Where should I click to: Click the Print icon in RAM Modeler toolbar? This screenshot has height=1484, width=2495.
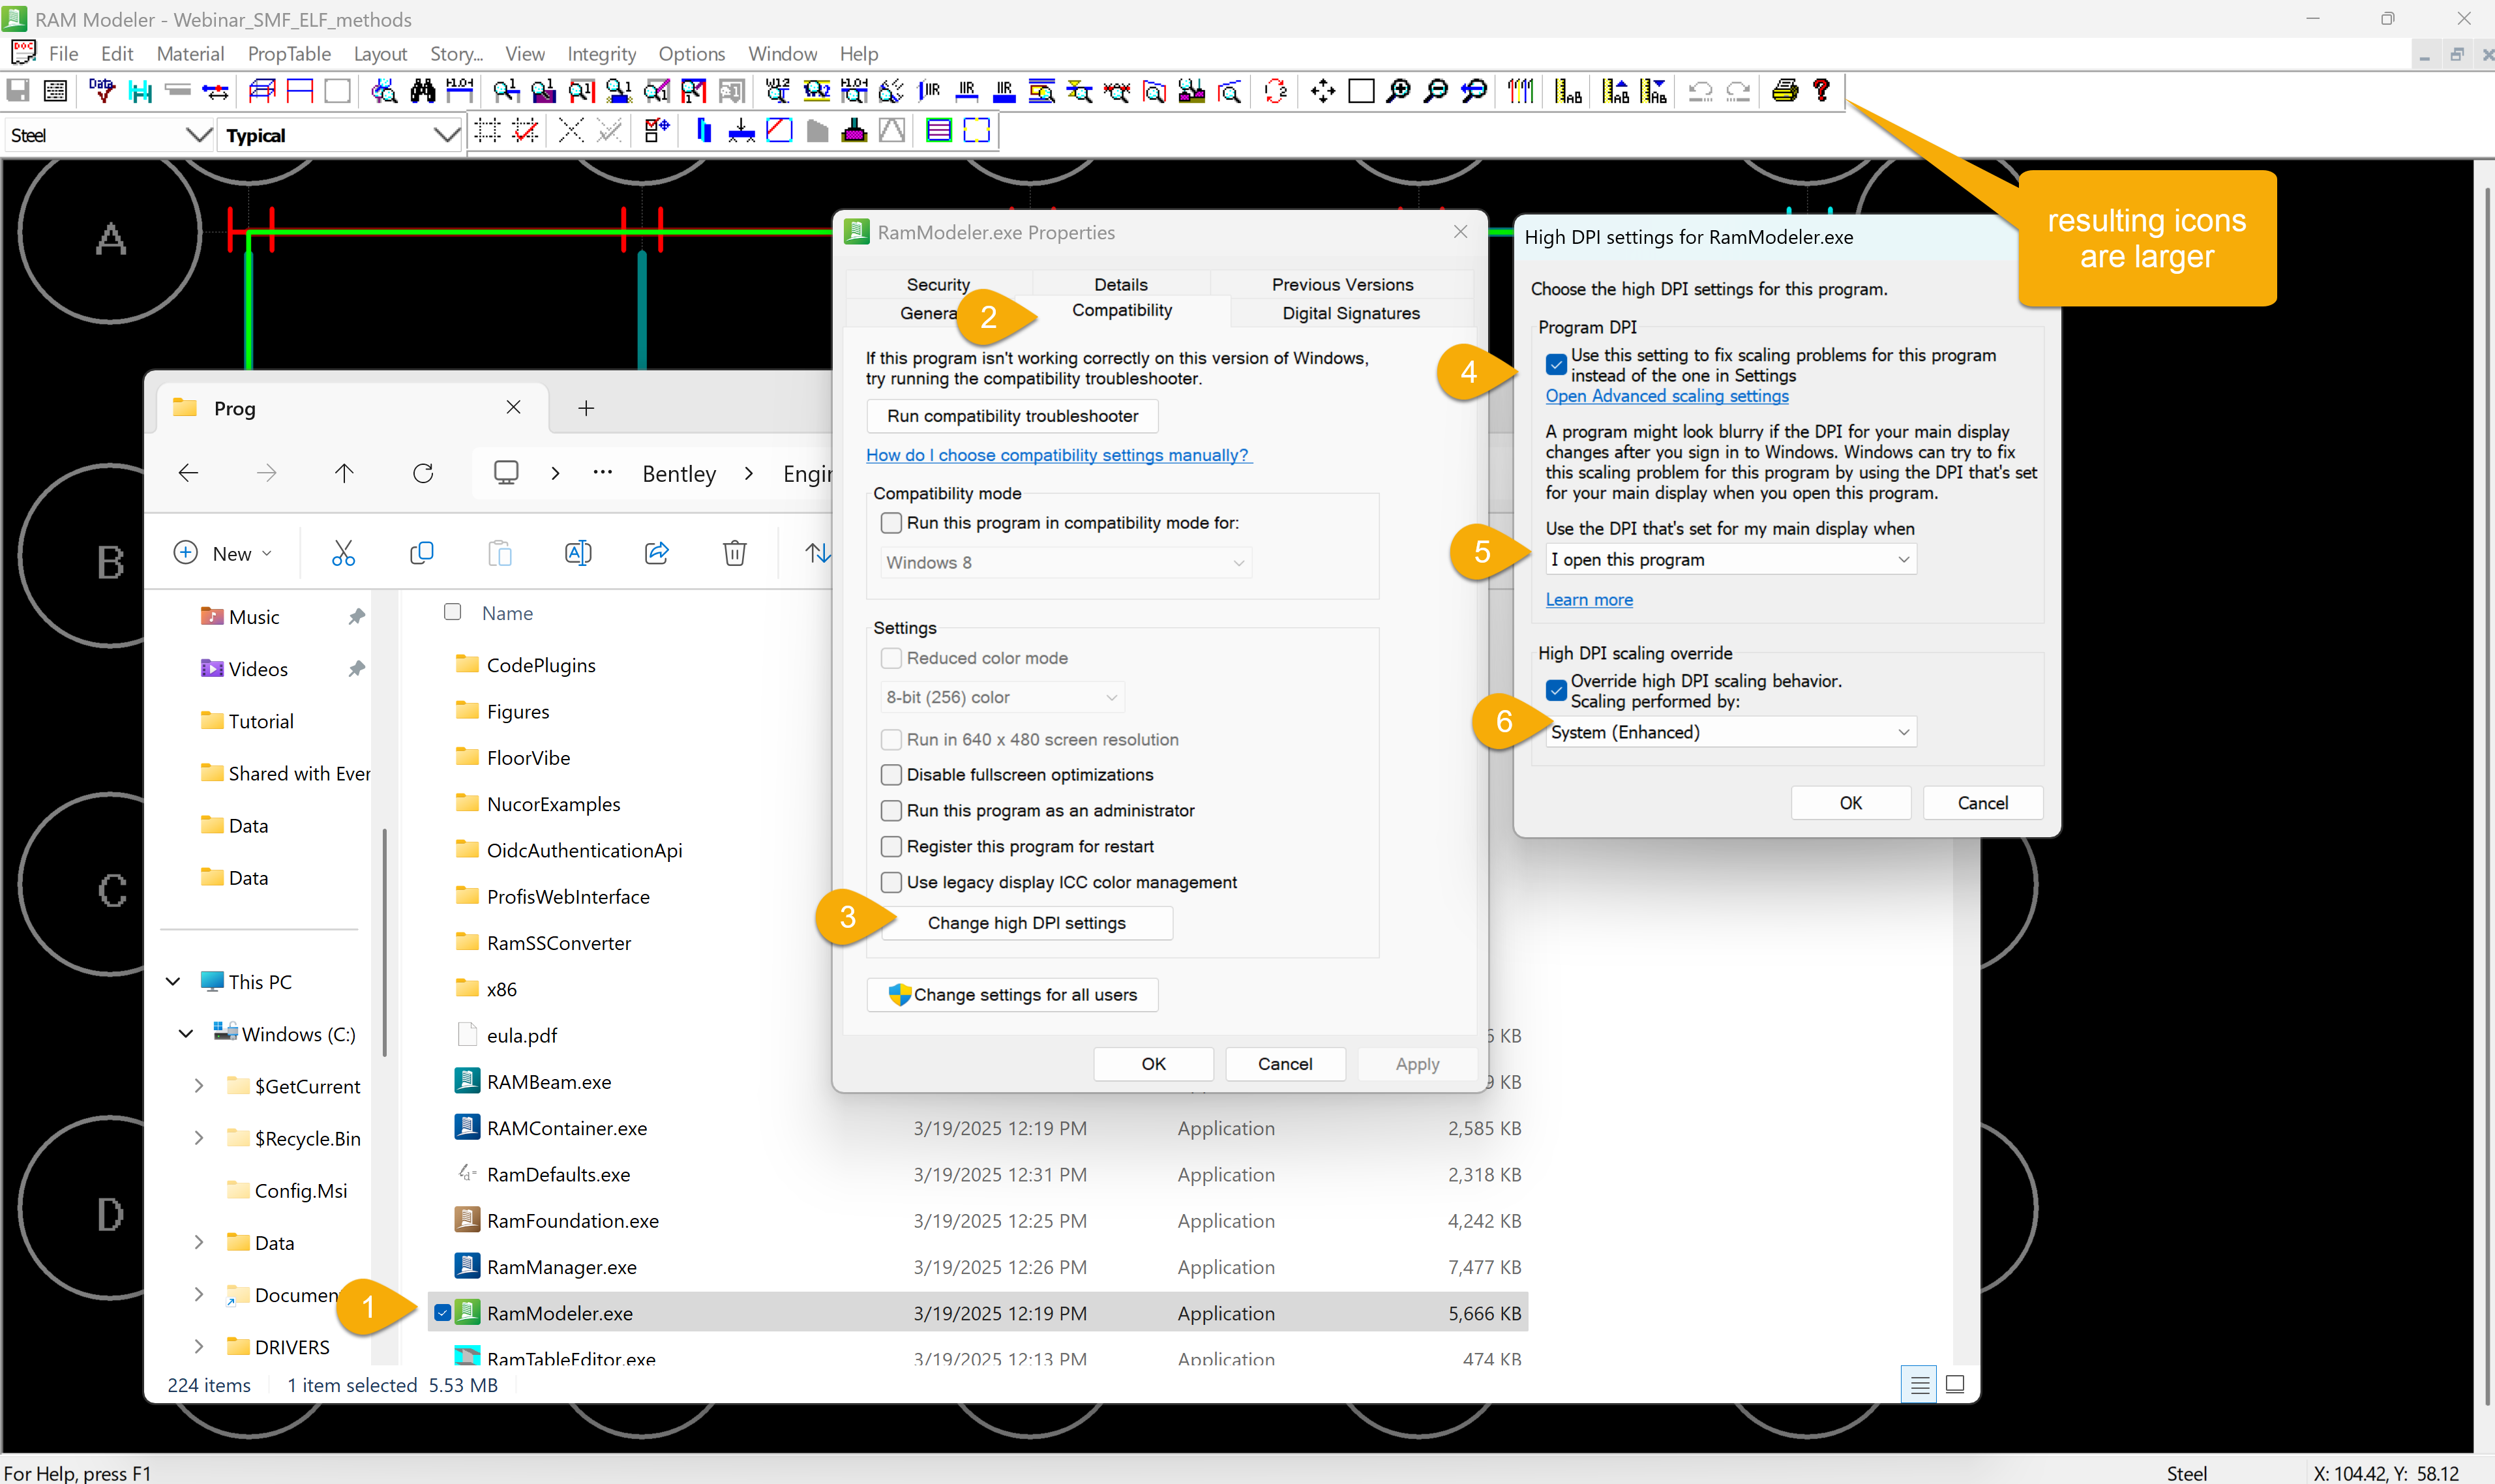tap(1785, 91)
